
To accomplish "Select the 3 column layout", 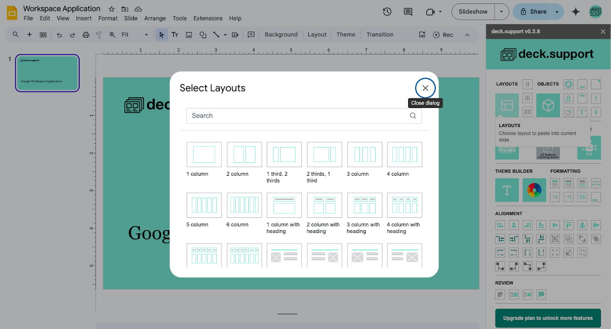I will [x=364, y=154].
